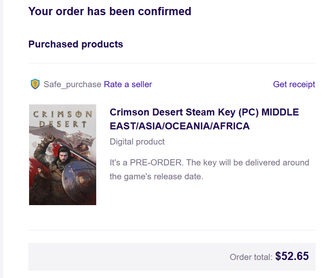Click the gray order total bar
332x278 pixels.
(x=123, y=257)
